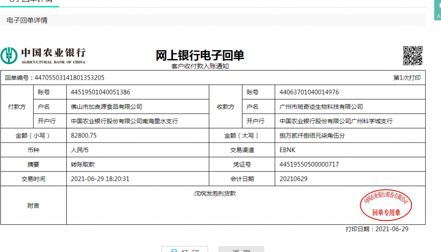This screenshot has width=441, height=252.
Task: Click the 网上银行电子回单 title
Action: click(200, 56)
